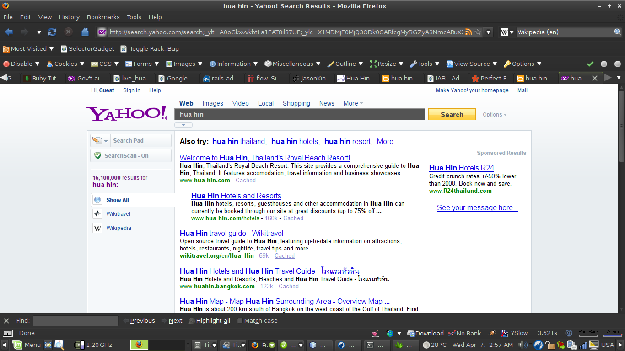Click the Search Pad pencil icon
The width and height of the screenshot is (625, 351).
(97, 140)
